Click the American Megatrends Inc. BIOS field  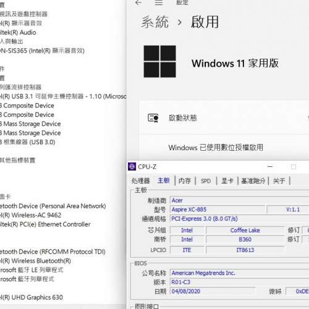240,273
